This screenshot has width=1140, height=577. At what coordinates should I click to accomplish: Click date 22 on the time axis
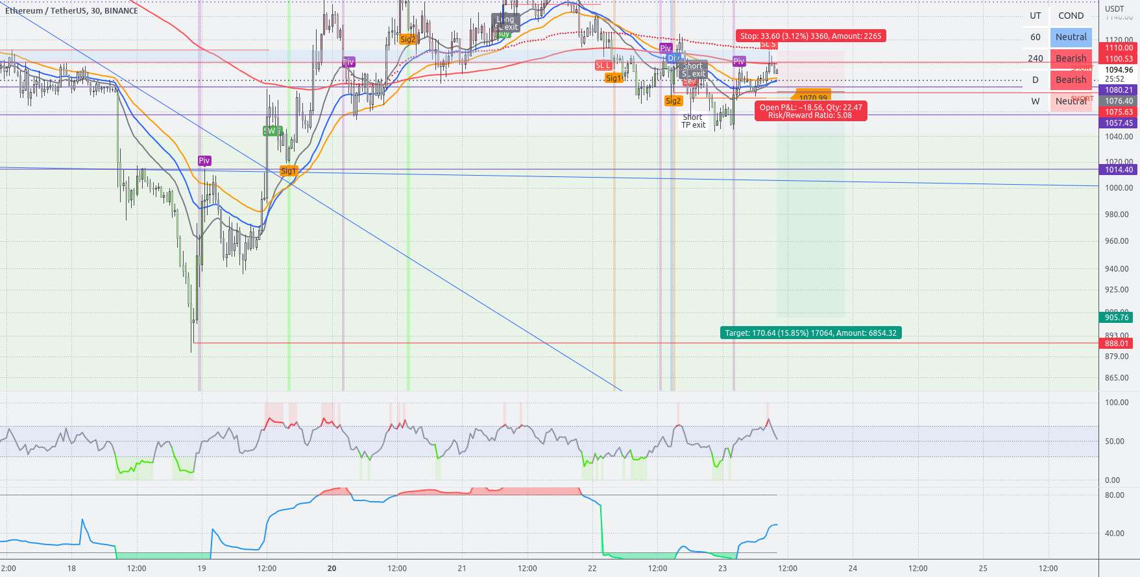592,569
